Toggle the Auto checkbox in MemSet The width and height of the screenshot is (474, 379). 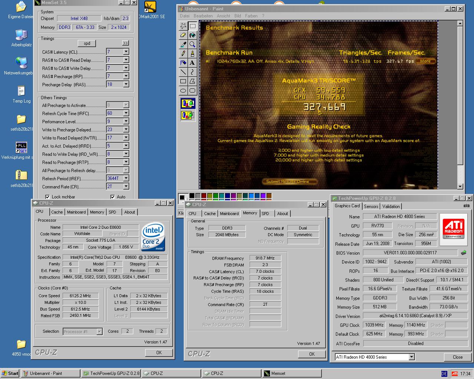[x=113, y=197]
